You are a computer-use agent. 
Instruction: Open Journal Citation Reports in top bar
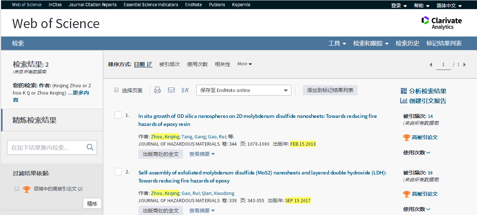click(x=93, y=5)
